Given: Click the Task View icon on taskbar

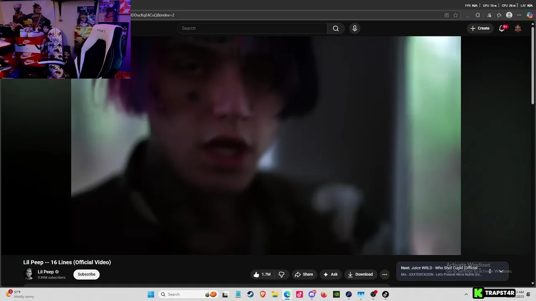Looking at the screenshot, I should tap(225, 294).
